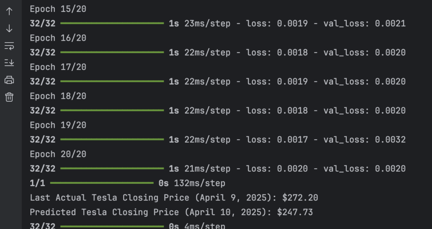Select the Epoch 18/20 output line

point(58,96)
